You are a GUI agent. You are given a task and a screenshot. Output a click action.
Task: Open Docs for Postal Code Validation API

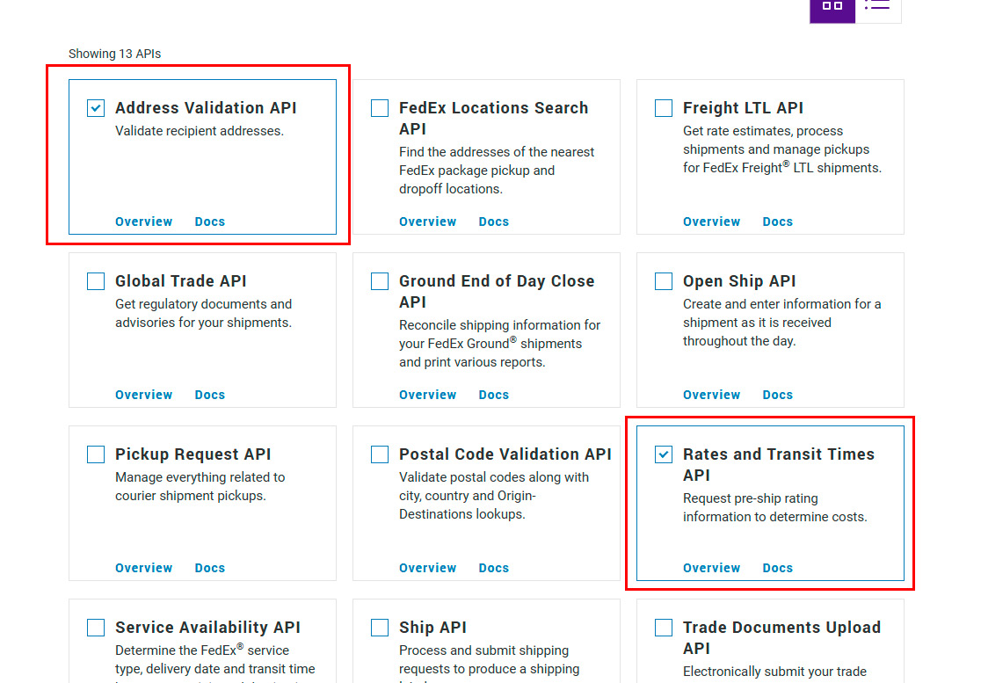[x=493, y=568]
